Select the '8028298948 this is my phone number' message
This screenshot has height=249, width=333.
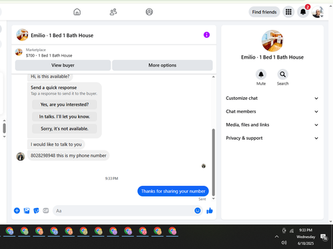click(x=69, y=156)
